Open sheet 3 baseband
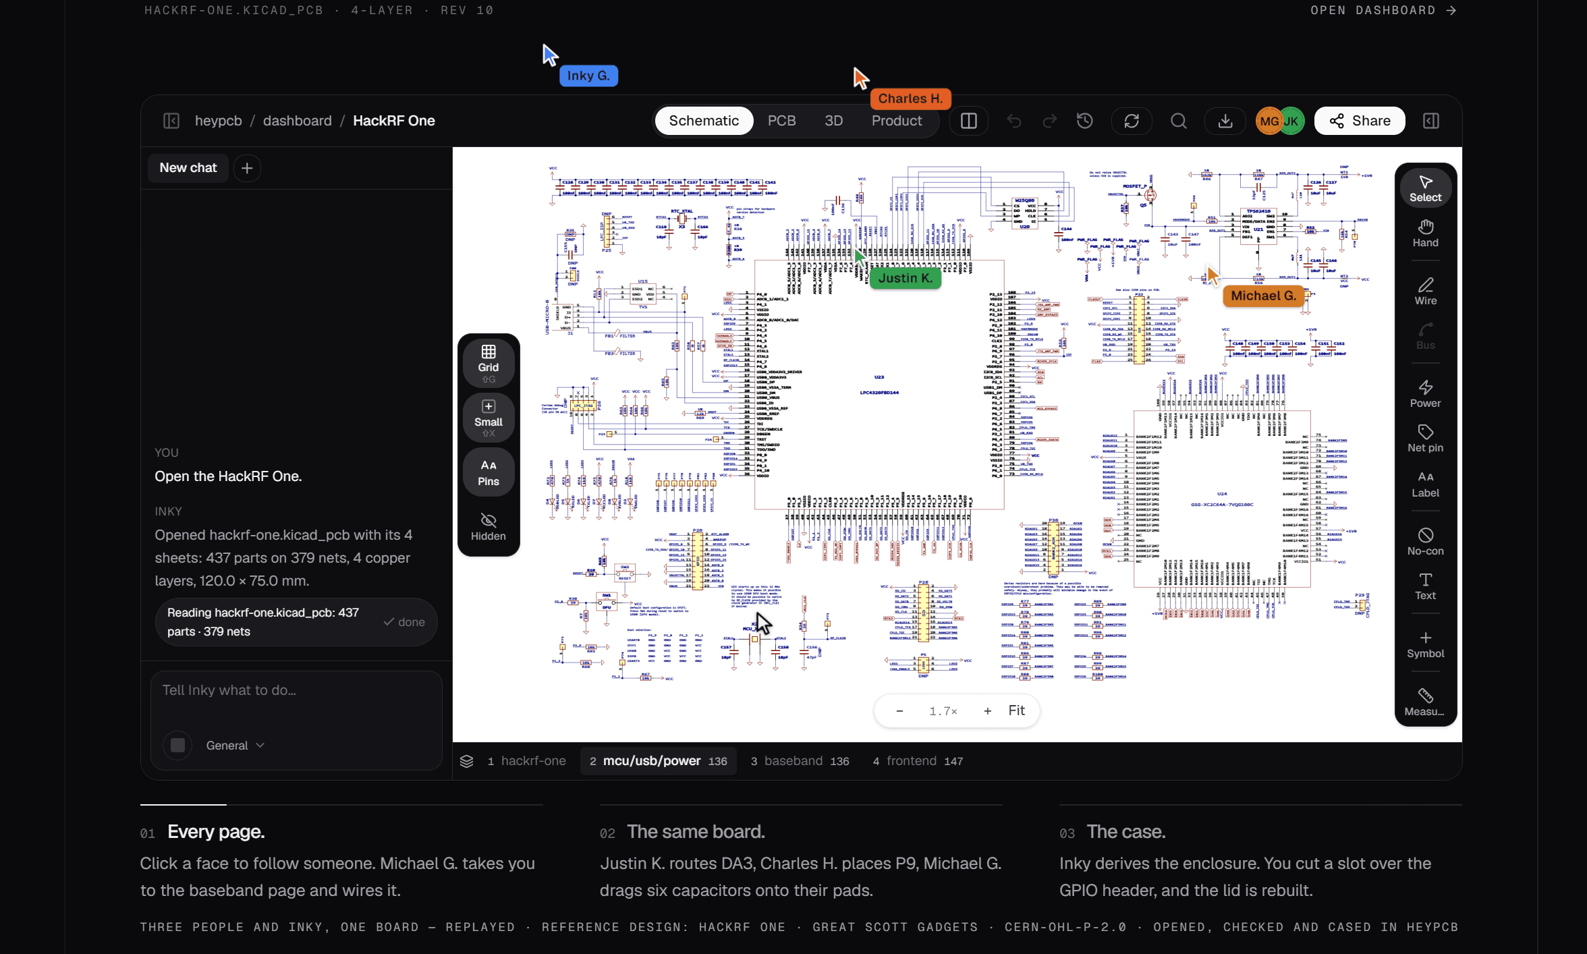Viewport: 1587px width, 954px height. tap(800, 760)
